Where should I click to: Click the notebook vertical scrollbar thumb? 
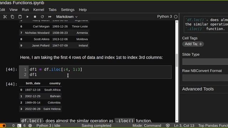[177, 60]
